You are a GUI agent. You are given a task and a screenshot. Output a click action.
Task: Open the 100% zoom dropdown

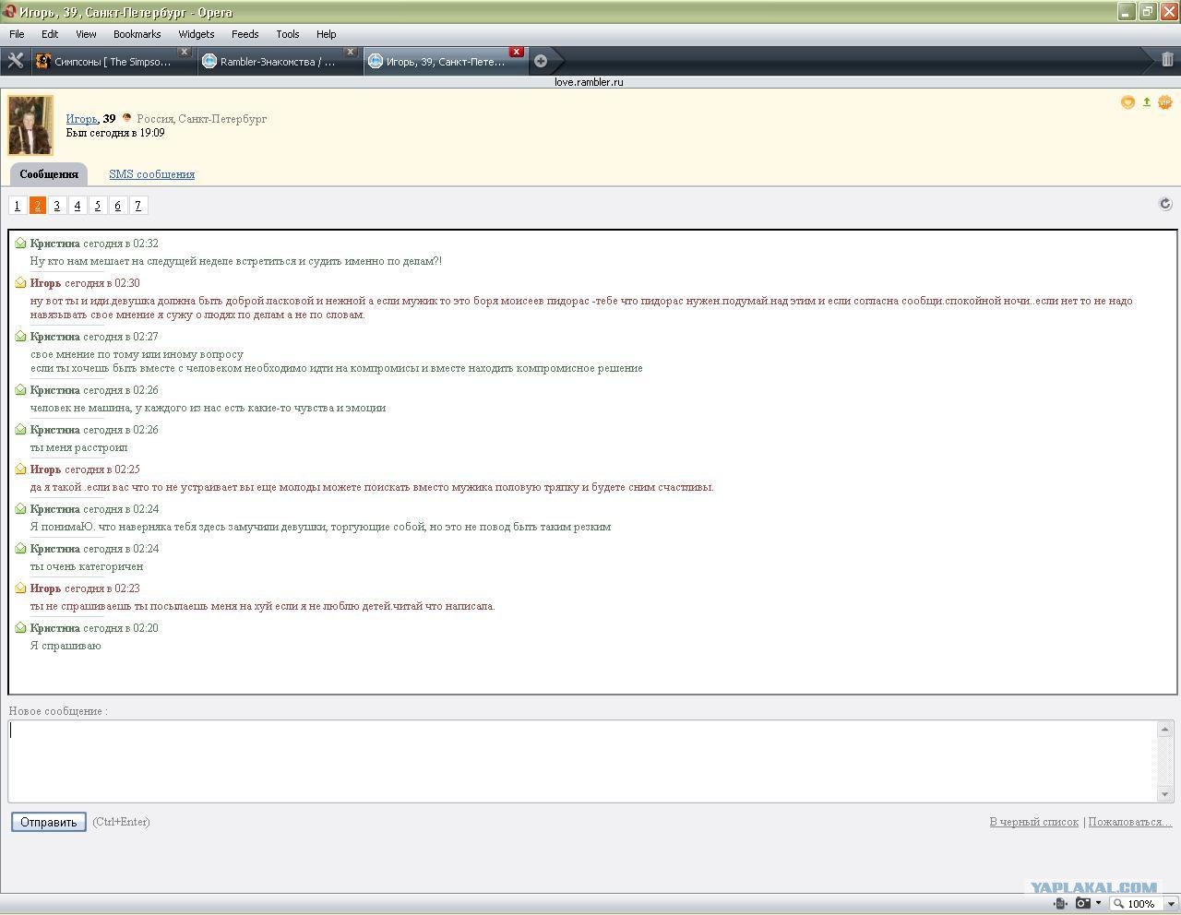tap(1172, 904)
